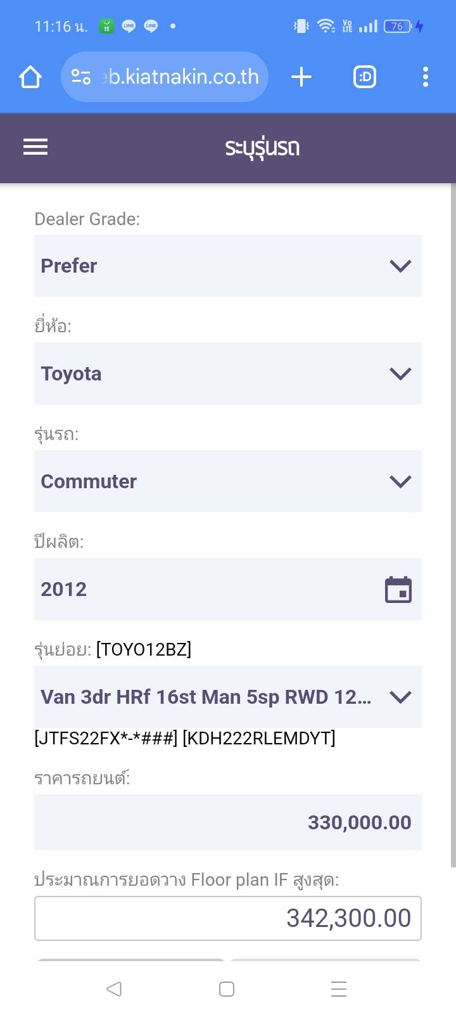Open the tab switcher button

click(365, 77)
